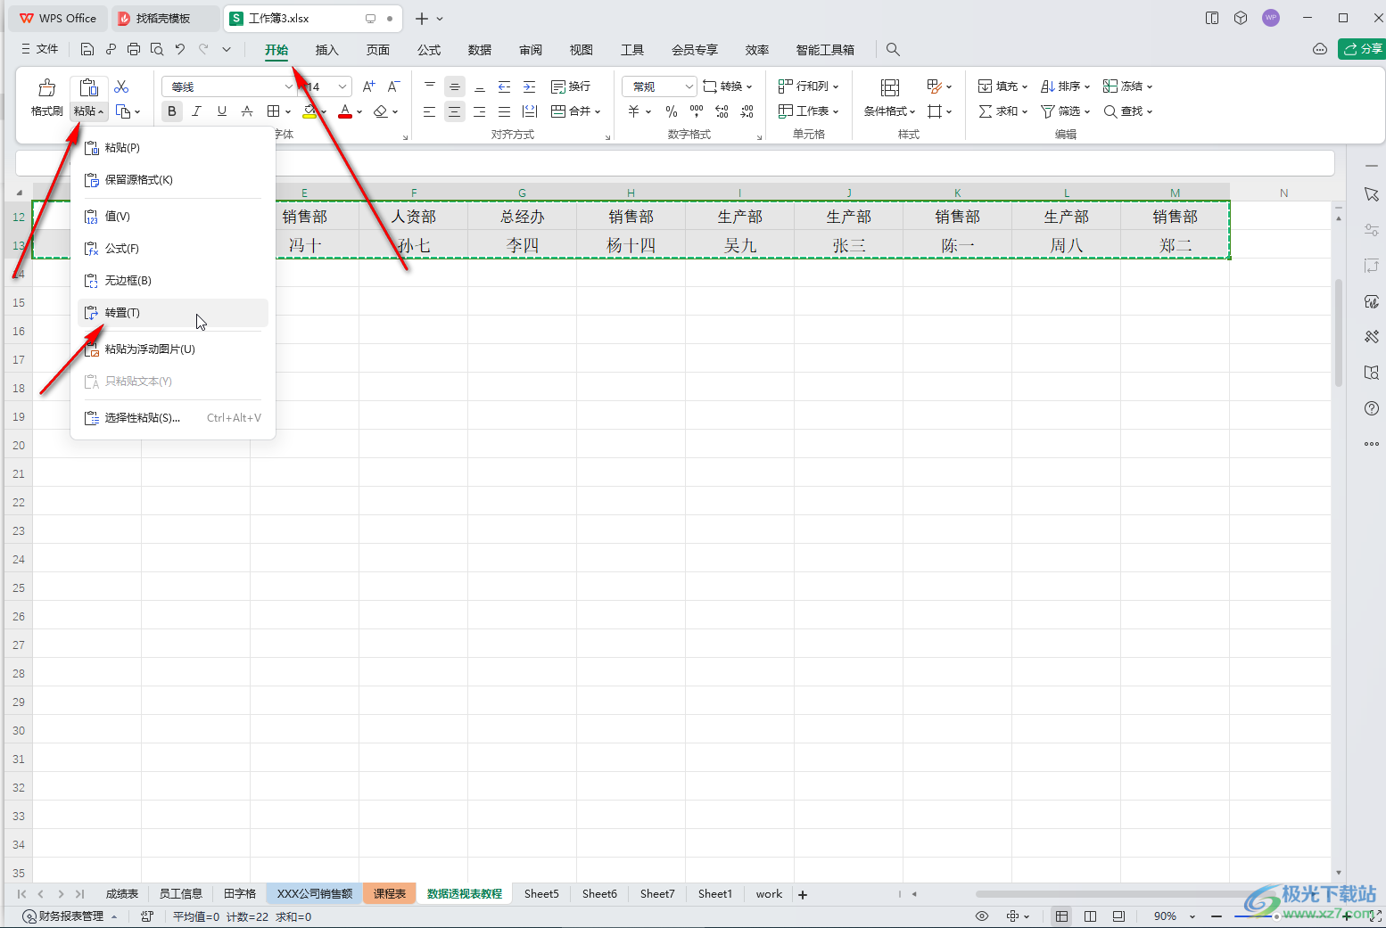Toggle Strikethrough formatting
Image resolution: width=1386 pixels, height=928 pixels.
tap(247, 111)
